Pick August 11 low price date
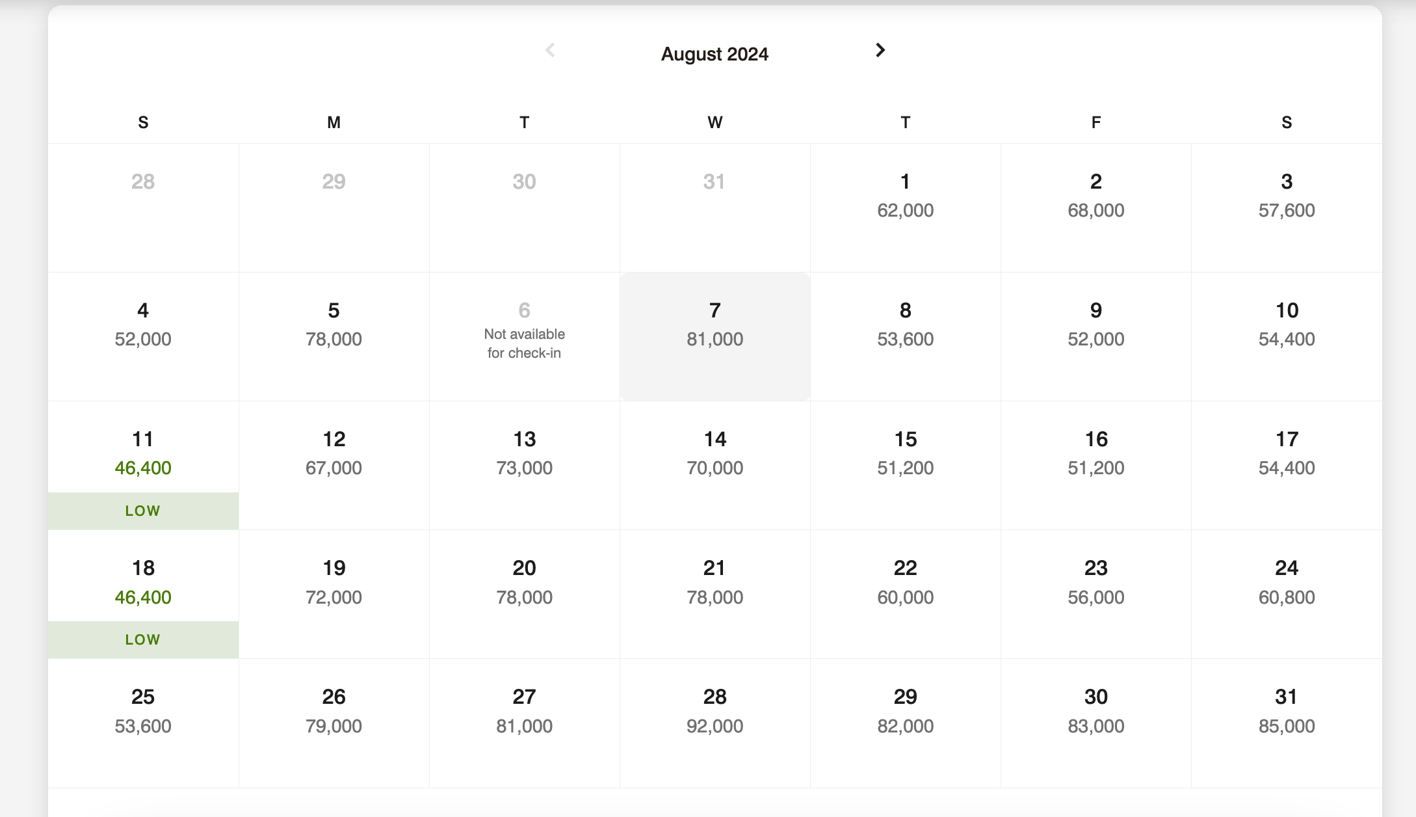 pos(143,464)
